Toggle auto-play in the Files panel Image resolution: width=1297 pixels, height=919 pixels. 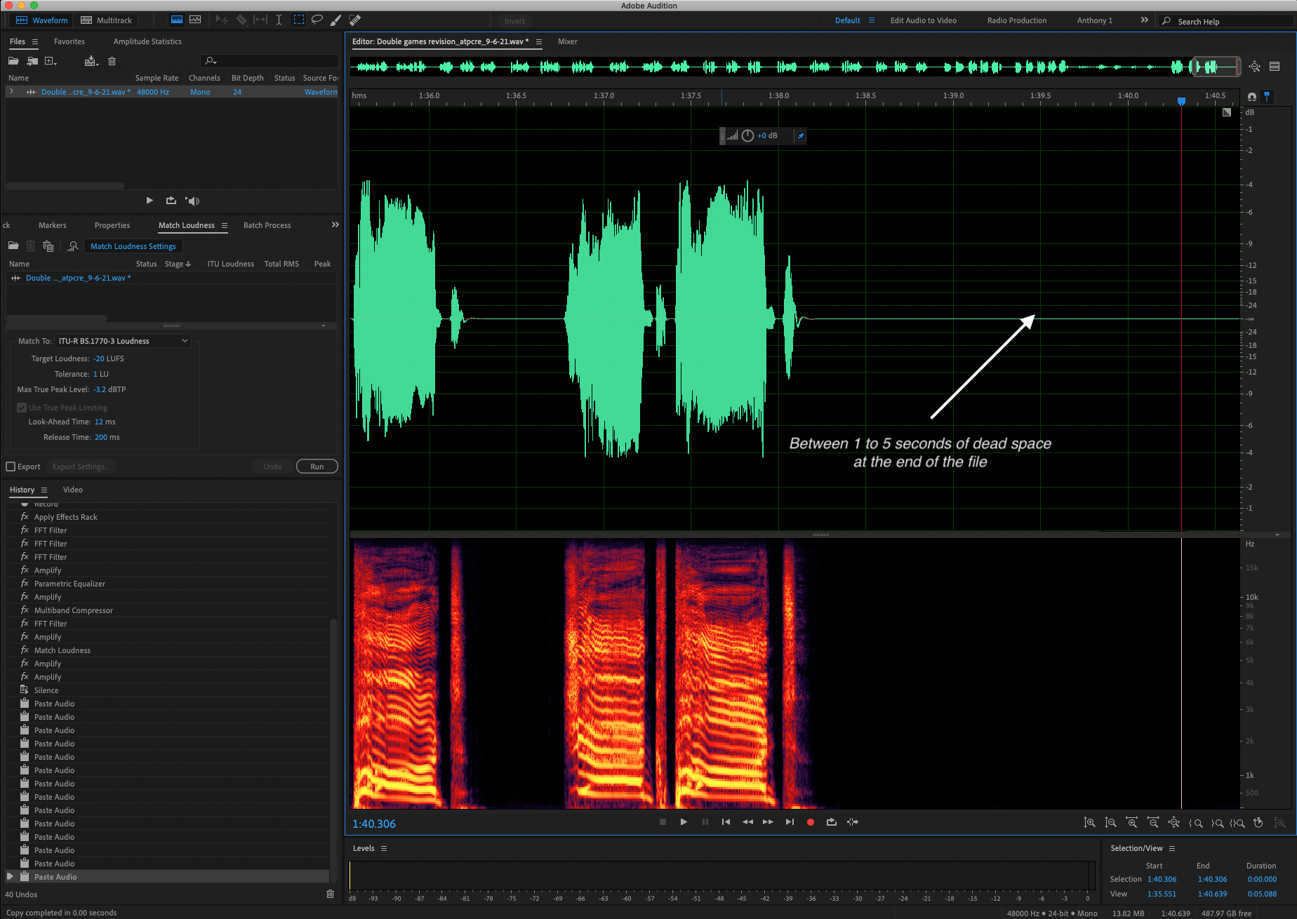[x=193, y=201]
